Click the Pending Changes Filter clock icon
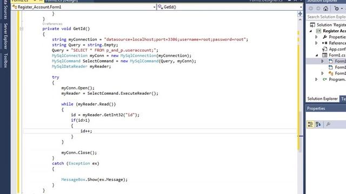This screenshot has width=346, height=194. point(336,9)
